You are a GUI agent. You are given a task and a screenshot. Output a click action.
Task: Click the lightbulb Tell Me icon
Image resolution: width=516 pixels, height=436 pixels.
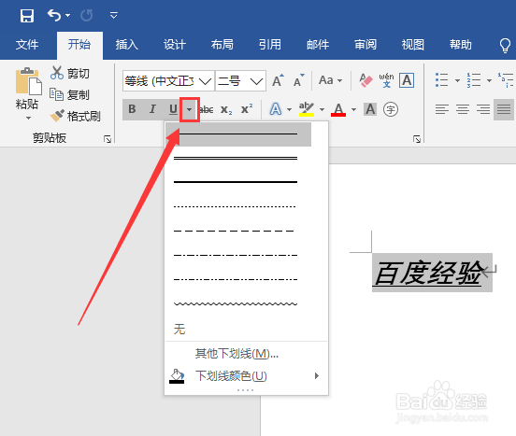pos(505,46)
